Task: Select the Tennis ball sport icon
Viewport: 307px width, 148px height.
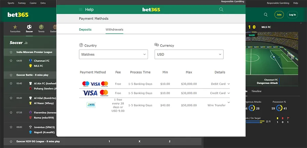Action: [x=41, y=27]
